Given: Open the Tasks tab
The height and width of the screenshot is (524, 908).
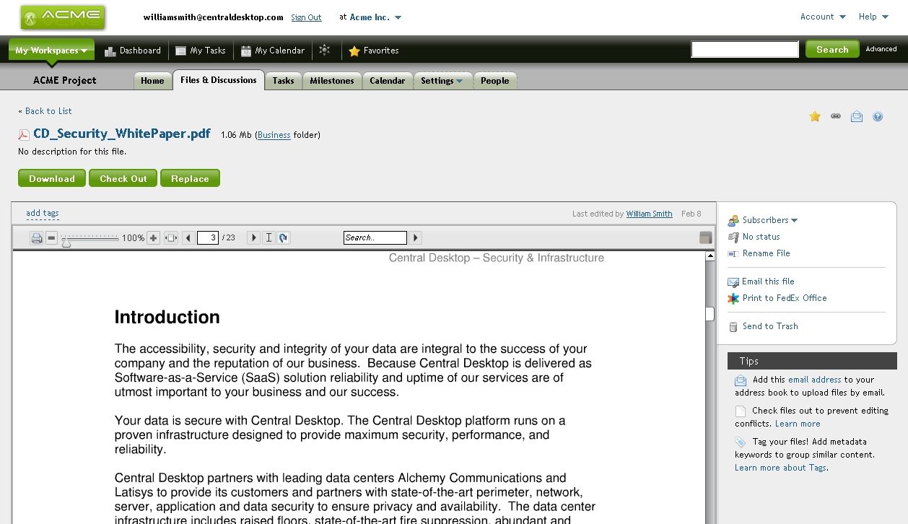Looking at the screenshot, I should click(x=283, y=81).
